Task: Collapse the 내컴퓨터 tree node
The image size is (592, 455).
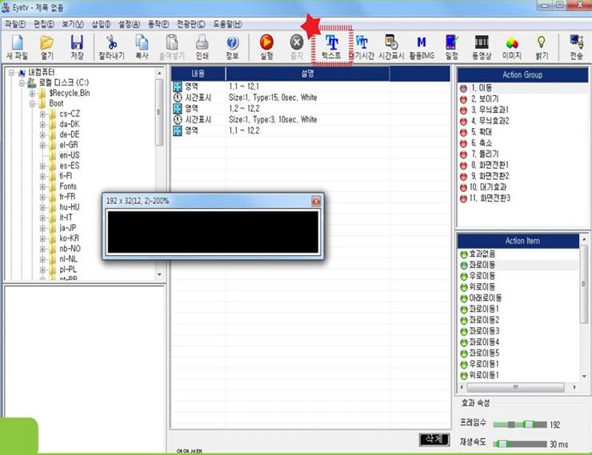Action: coord(11,73)
